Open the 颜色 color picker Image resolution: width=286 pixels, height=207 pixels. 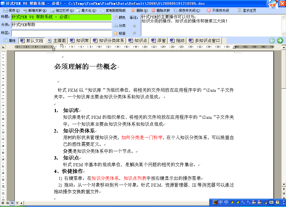pos(120,17)
